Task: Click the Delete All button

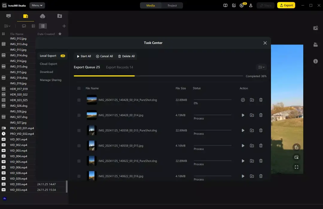Action: click(126, 56)
